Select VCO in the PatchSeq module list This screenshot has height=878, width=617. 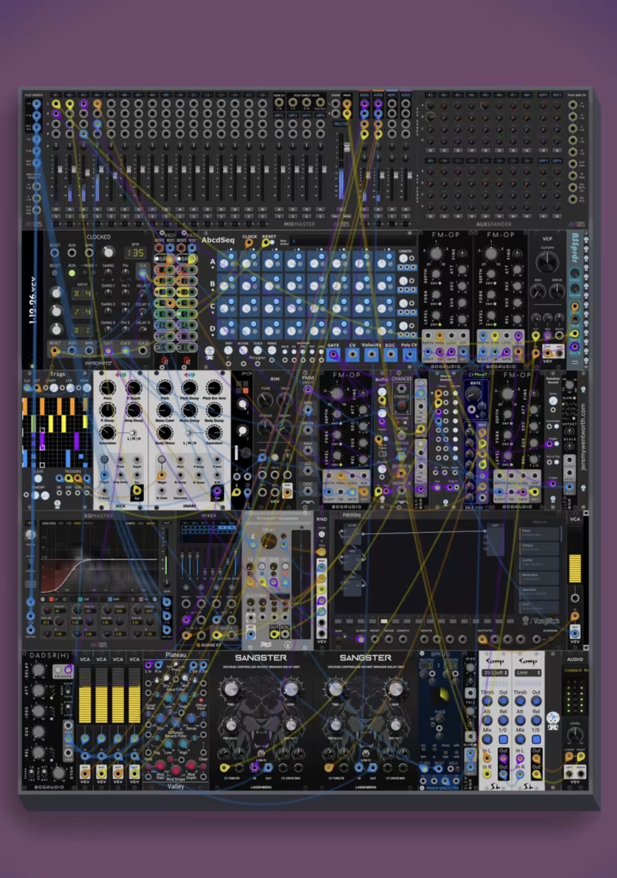point(540,606)
